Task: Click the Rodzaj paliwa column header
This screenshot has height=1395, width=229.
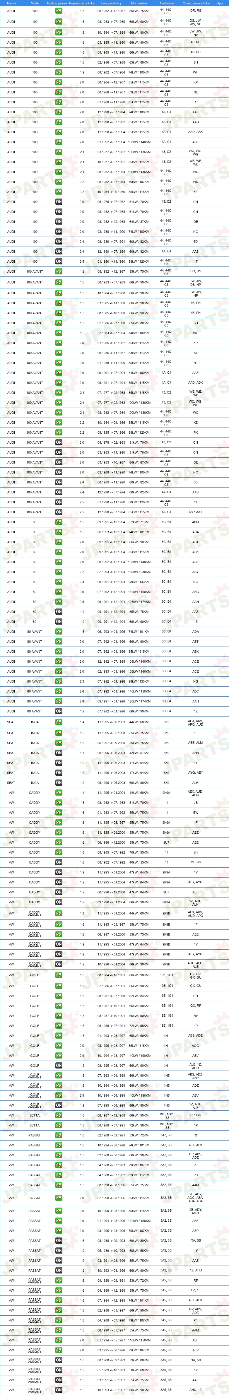Action: coord(57,3)
